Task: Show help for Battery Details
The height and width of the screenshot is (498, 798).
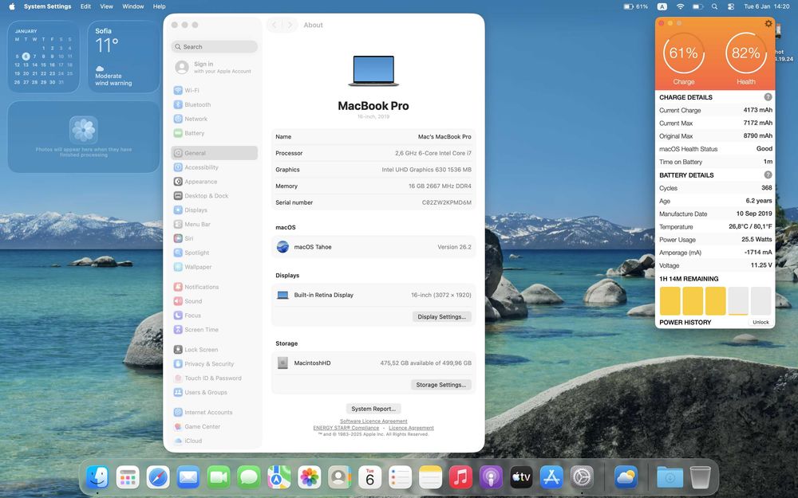Action: [x=768, y=174]
